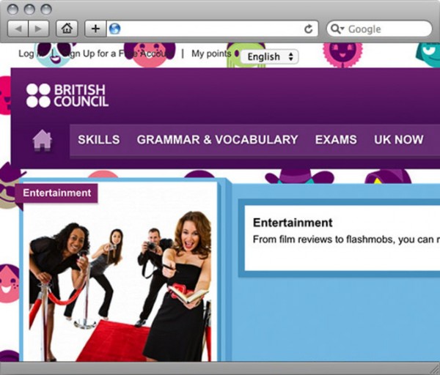The width and height of the screenshot is (440, 375).
Task: Click the Log in link
Action: click(x=26, y=53)
